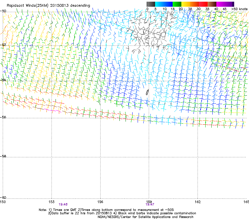Click the '162' longitude axis label
249x219 pixels.
pos(198,202)
